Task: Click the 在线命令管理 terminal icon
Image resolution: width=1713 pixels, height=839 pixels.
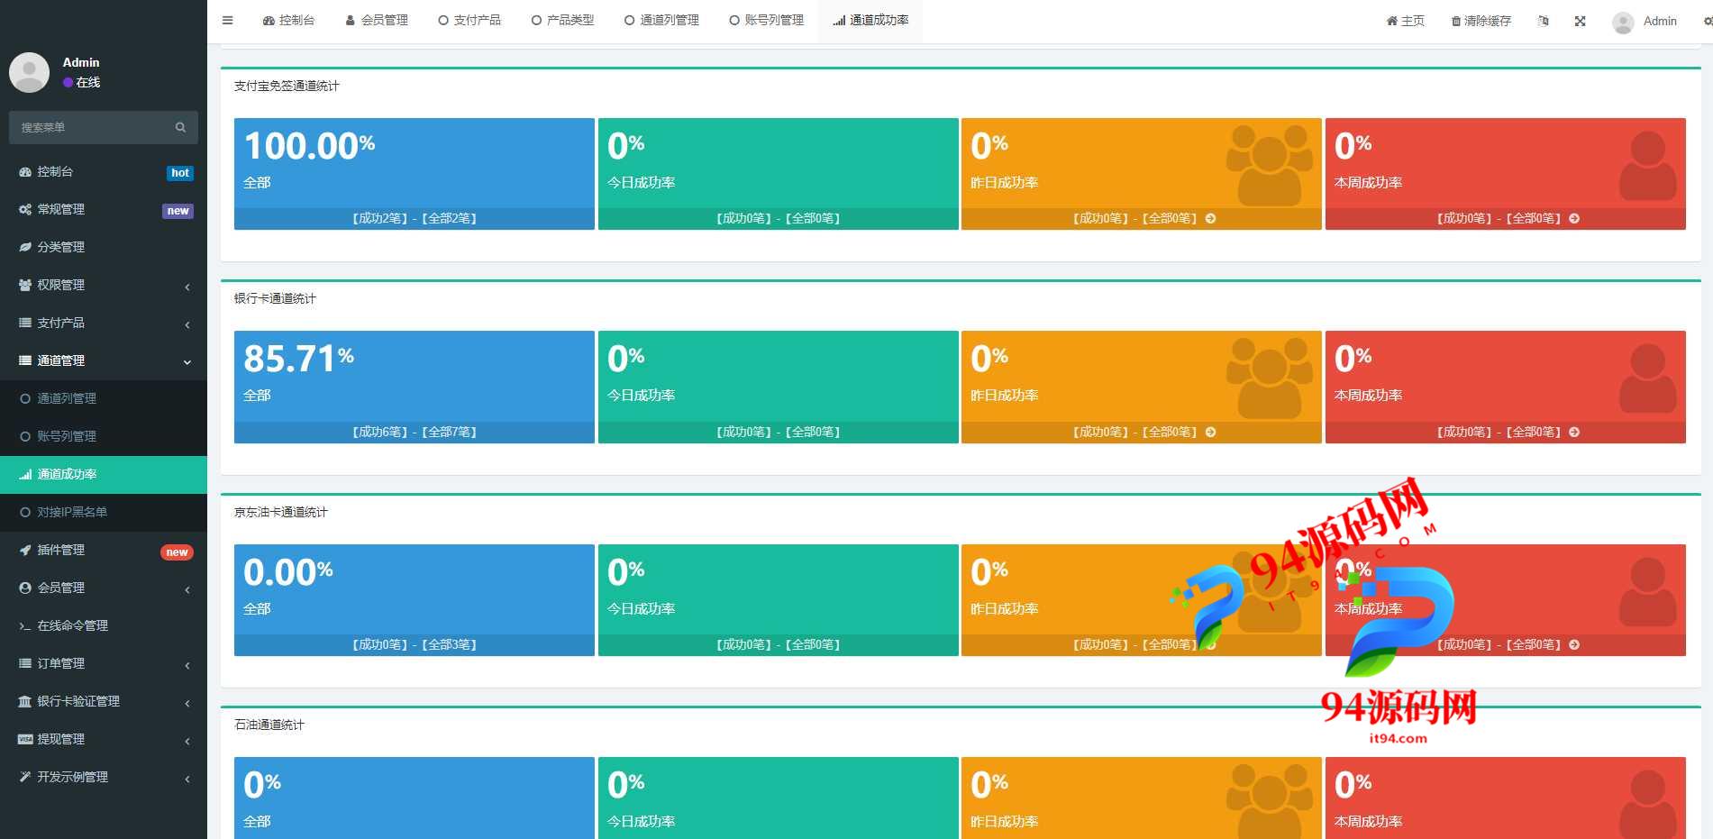Action: pos(25,625)
